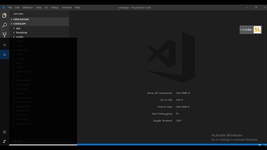Open the Edit menu
Image resolution: width=267 pixels, height=150 pixels.
point(17,7)
